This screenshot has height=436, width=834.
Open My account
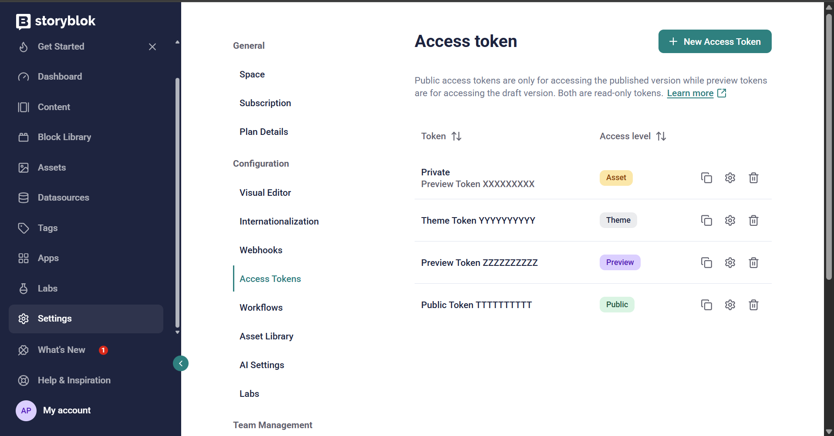pos(67,410)
